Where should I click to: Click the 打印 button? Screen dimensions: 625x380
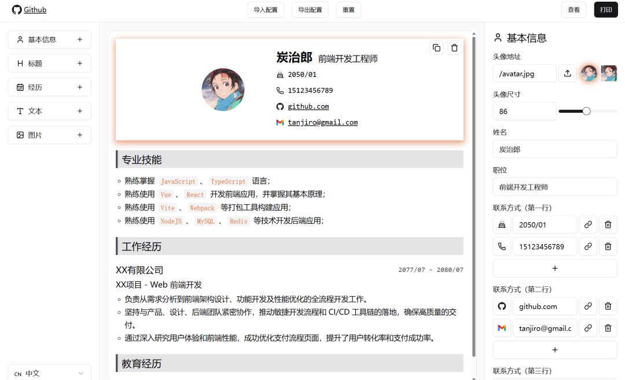pyautogui.click(x=605, y=10)
